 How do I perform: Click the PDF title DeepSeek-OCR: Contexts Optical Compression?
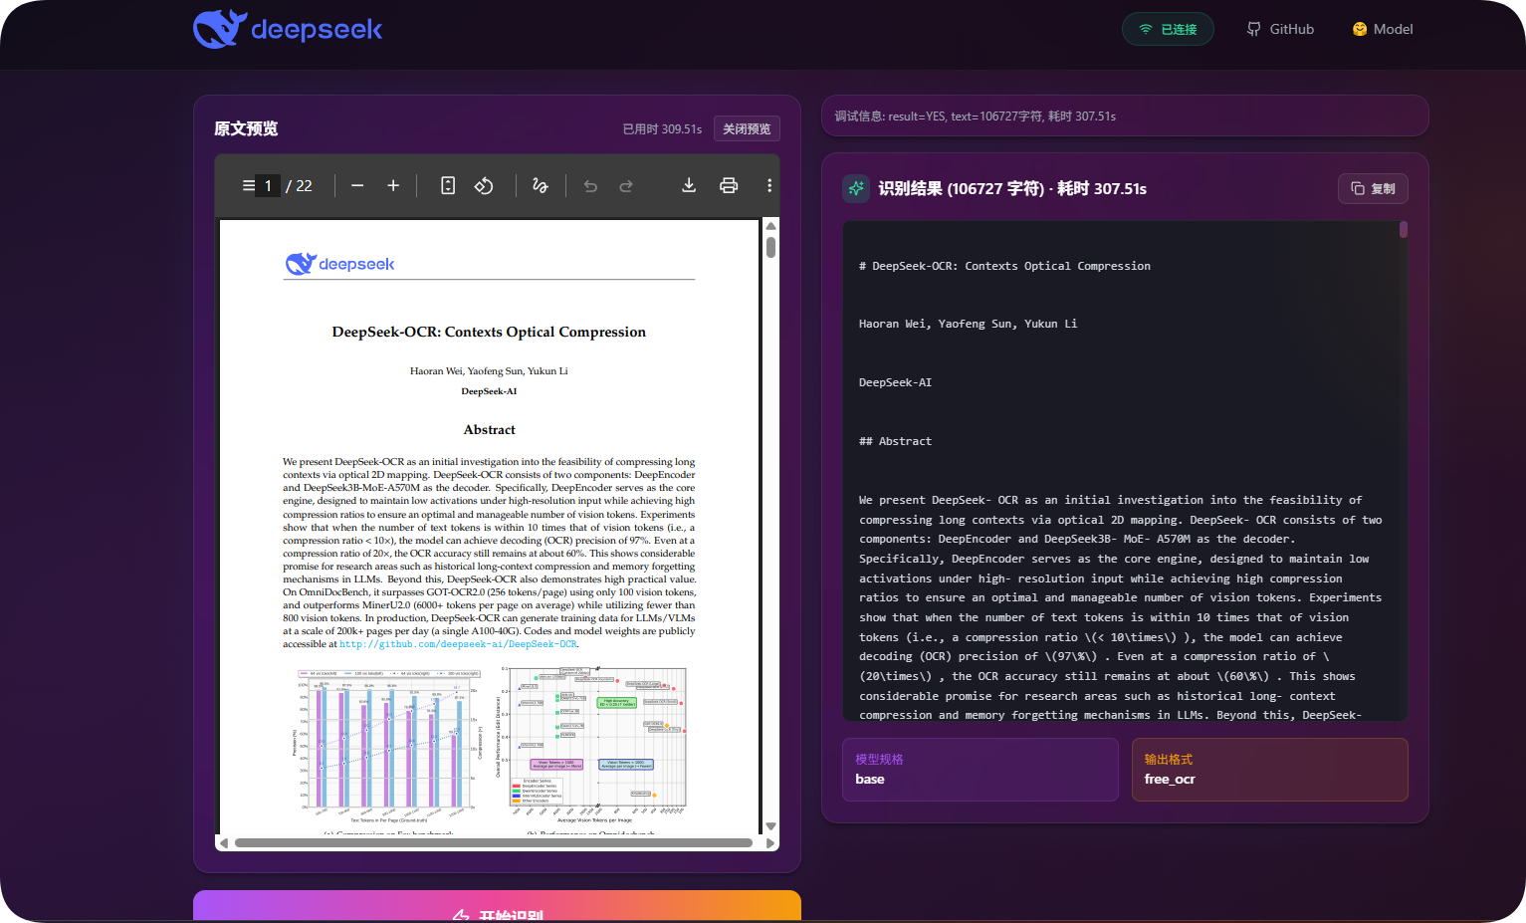point(489,332)
